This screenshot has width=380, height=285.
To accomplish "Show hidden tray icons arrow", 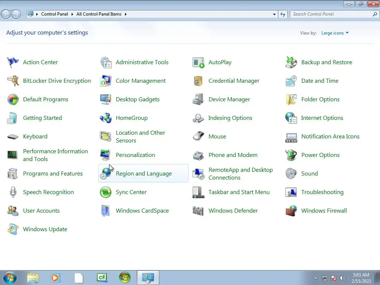I will (x=315, y=278).
